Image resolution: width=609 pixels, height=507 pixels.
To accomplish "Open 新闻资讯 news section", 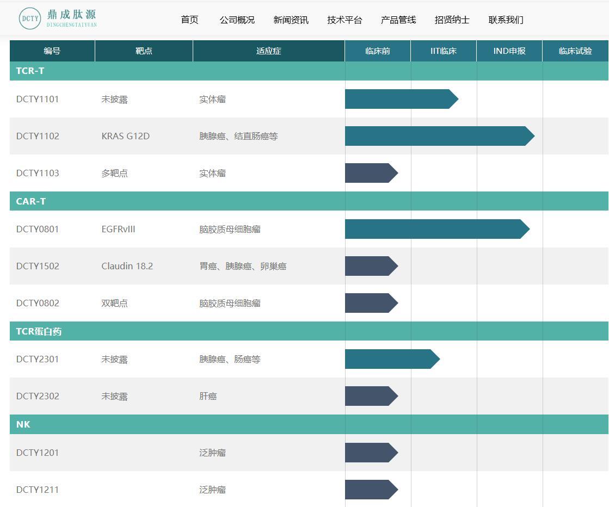I will click(291, 20).
